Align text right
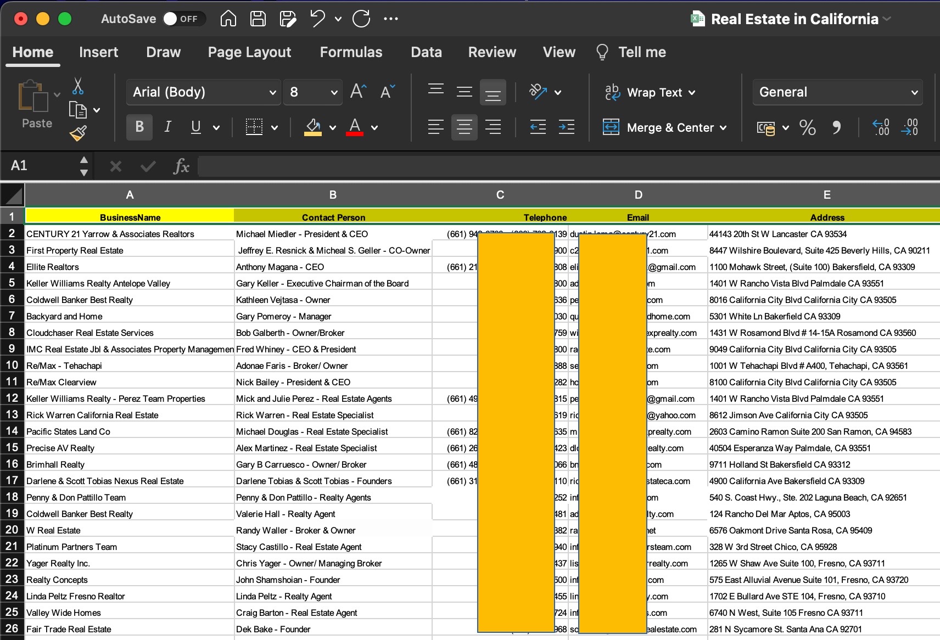 493,127
